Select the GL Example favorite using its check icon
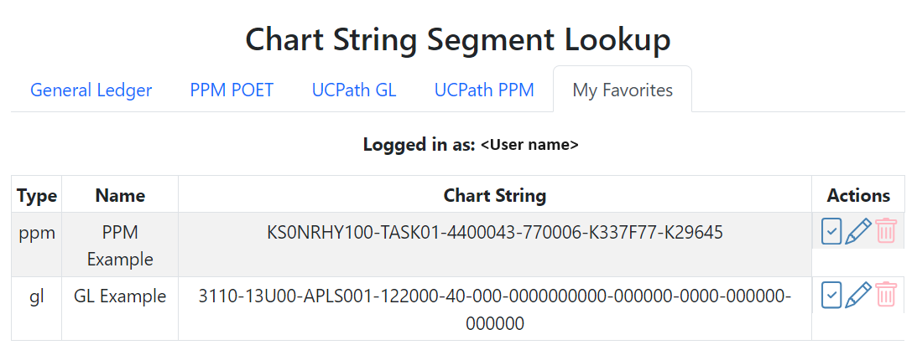The width and height of the screenshot is (917, 345). coord(831,295)
